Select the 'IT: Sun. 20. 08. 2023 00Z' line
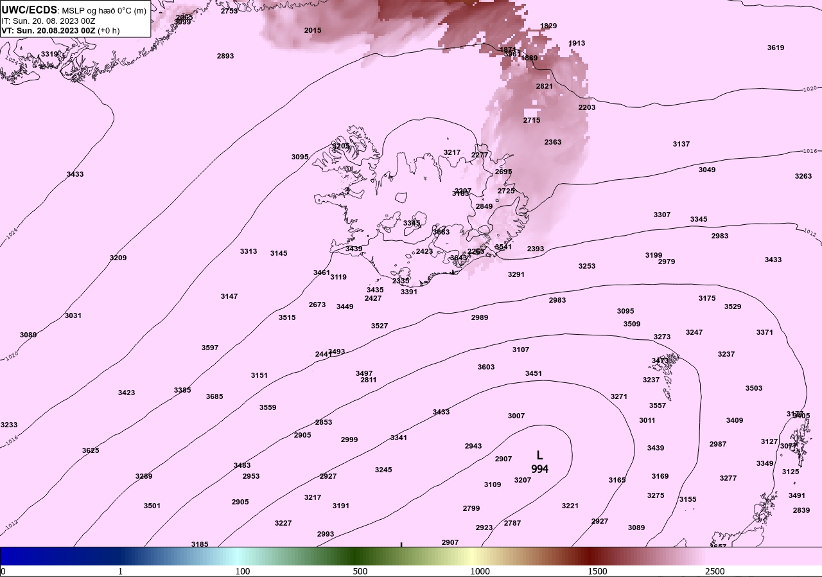822x577 pixels. [48, 21]
